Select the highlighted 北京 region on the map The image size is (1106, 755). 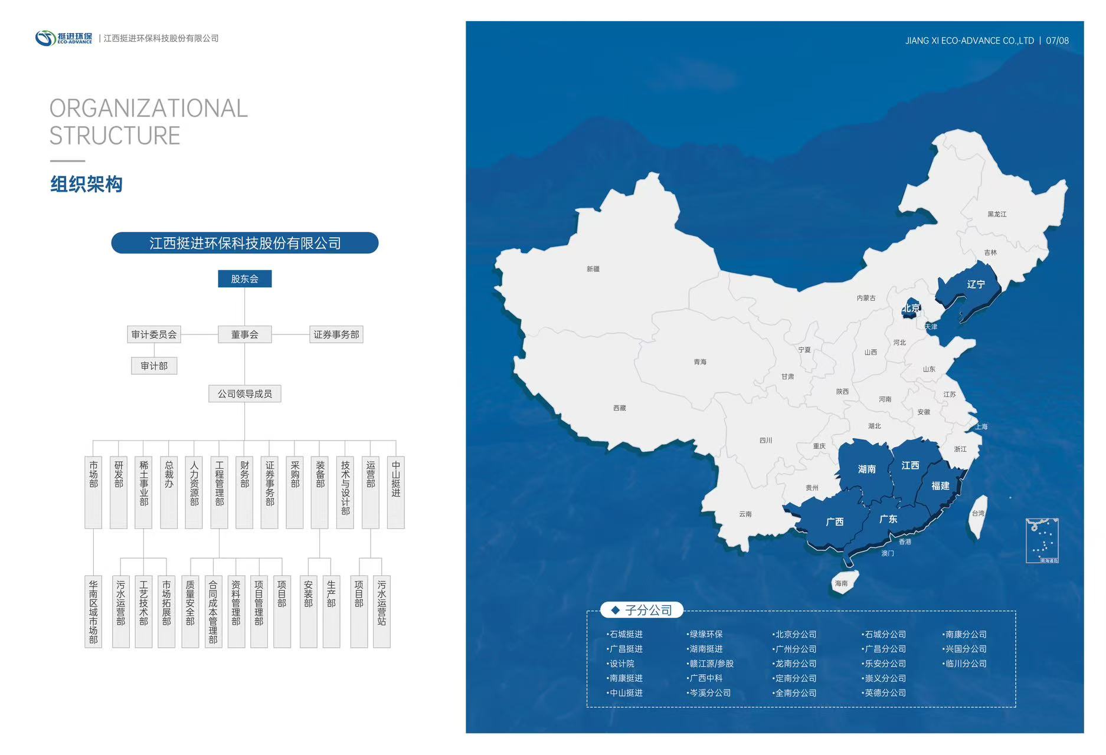pyautogui.click(x=910, y=308)
